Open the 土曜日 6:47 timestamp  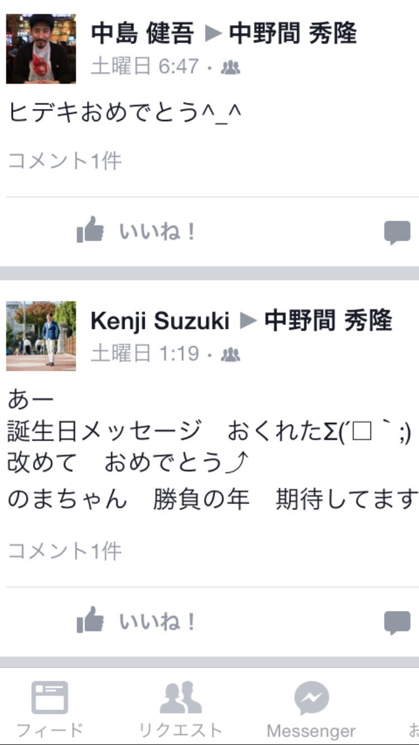145,66
